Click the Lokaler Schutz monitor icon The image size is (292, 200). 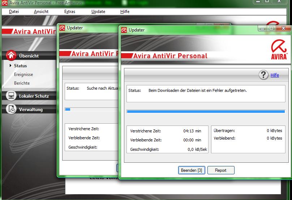coord(11,95)
